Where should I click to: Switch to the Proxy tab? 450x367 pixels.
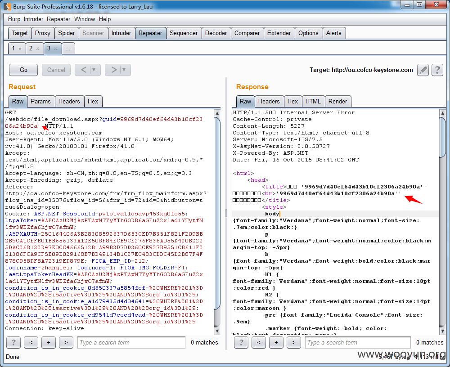[x=42, y=33]
